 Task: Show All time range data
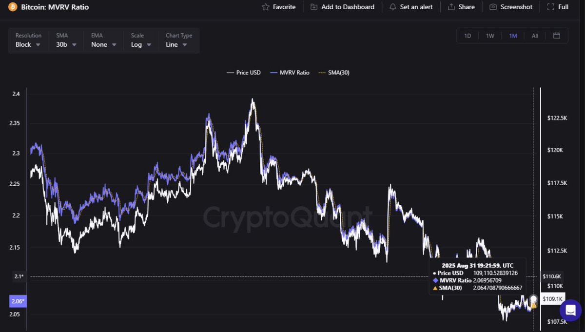535,36
